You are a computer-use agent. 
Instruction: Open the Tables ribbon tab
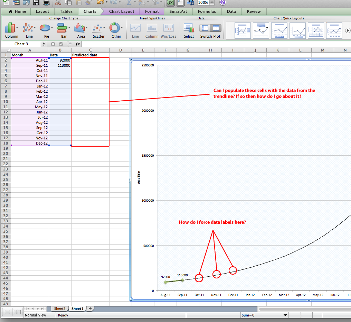coord(66,11)
